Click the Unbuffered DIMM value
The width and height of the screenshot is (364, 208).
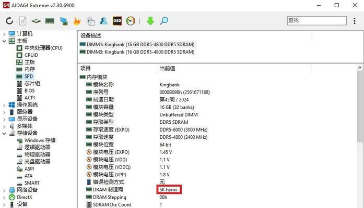pyautogui.click(x=179, y=114)
